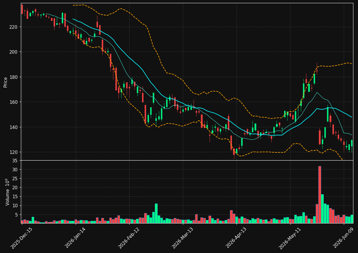Click the 2026-May-11 date label
The width and height of the screenshot is (358, 253).
point(290,238)
